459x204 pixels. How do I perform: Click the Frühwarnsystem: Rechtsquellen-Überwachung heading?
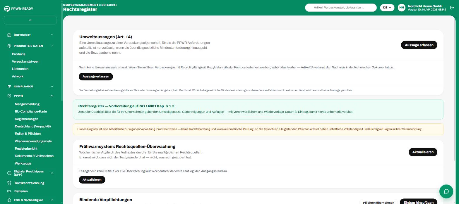(x=127, y=146)
